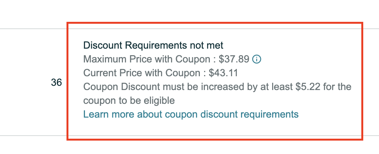Click the top row divider line
This screenshot has width=379, height=154.
coord(33,29)
